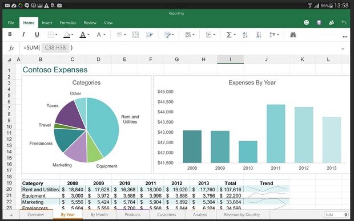Toggle bold formatting
The width and height of the screenshot is (354, 221).
point(10,34)
